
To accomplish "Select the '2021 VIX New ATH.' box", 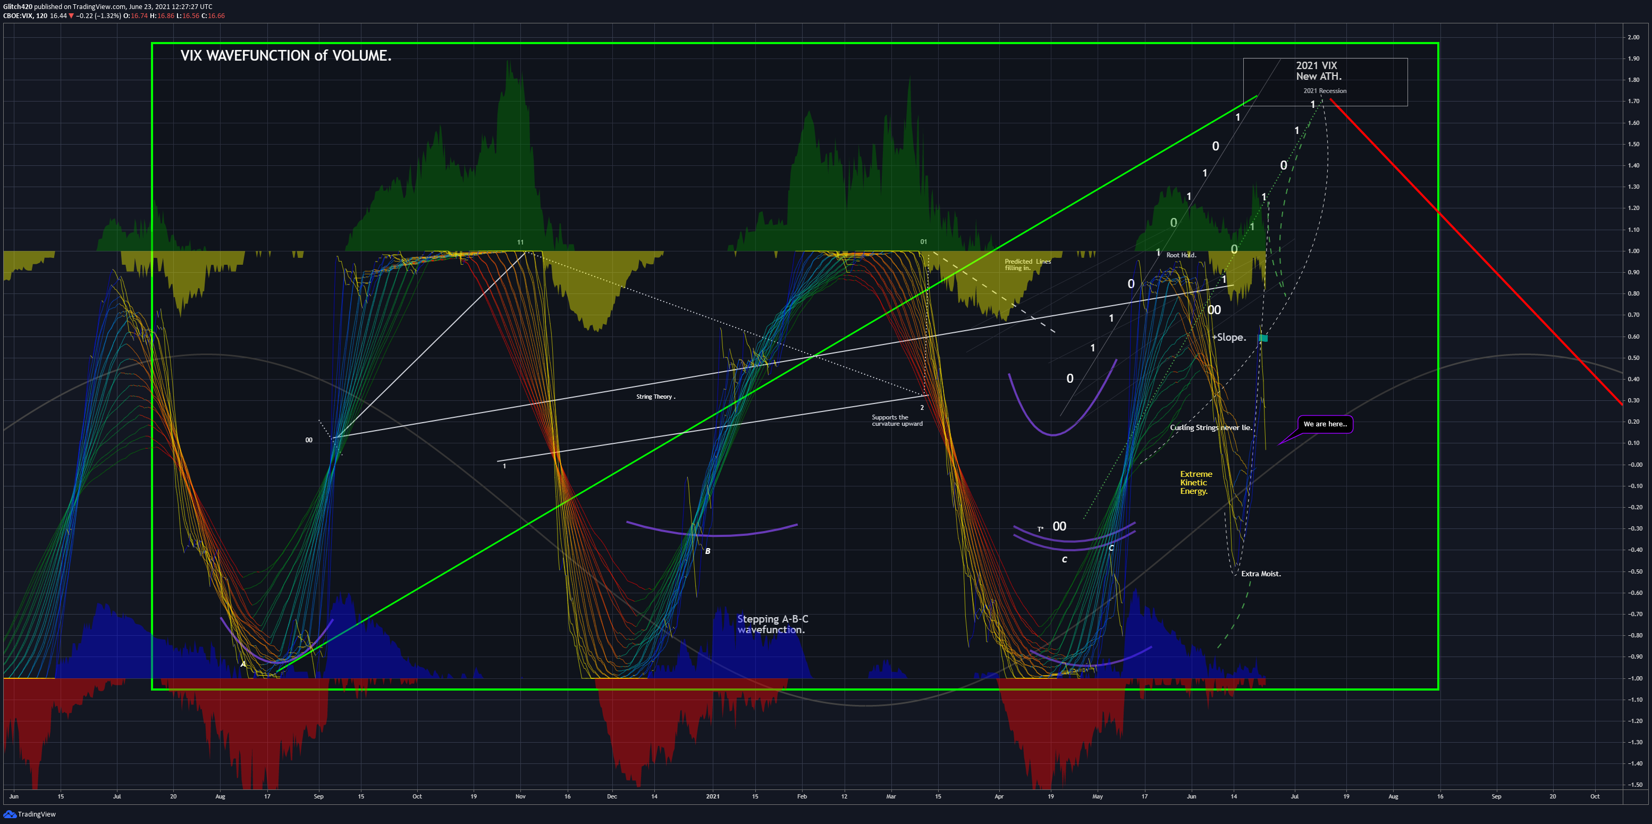I will coord(1325,82).
